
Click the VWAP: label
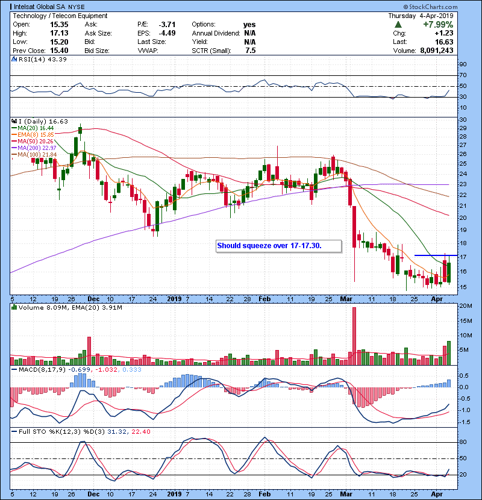(x=148, y=51)
